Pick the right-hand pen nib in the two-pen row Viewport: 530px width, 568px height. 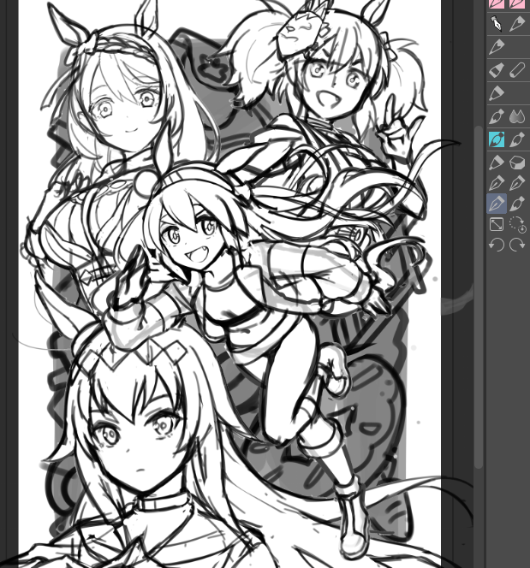pos(517,183)
